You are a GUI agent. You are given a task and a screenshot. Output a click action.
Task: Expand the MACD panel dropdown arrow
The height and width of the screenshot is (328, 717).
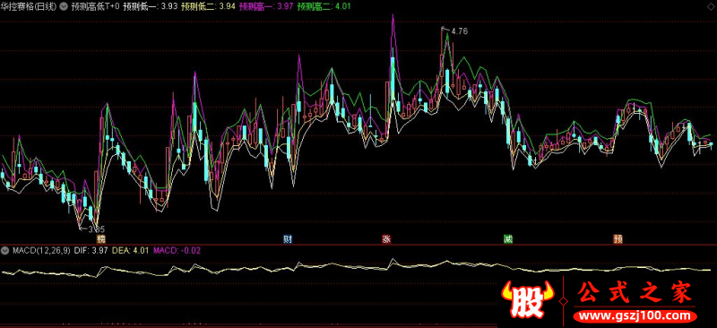coord(5,250)
